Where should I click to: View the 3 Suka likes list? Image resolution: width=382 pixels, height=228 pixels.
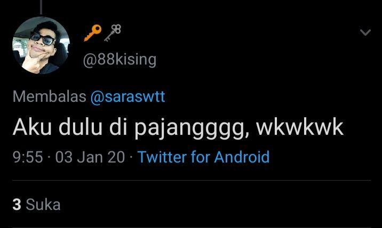(36, 205)
